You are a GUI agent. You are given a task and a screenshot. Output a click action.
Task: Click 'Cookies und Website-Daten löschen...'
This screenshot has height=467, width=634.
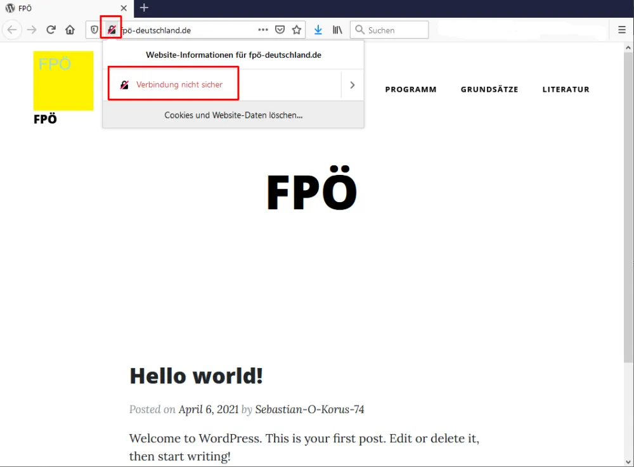[x=233, y=115]
